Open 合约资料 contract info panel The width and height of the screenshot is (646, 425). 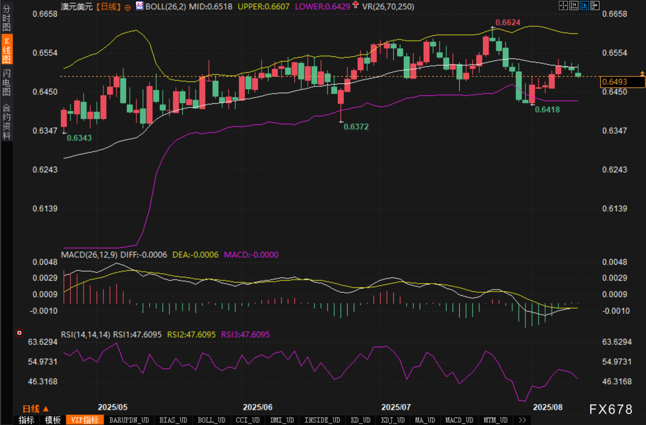coord(6,121)
